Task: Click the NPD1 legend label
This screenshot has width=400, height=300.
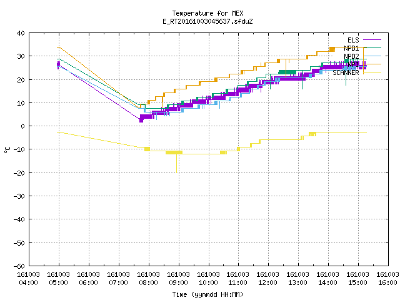Action: 351,48
